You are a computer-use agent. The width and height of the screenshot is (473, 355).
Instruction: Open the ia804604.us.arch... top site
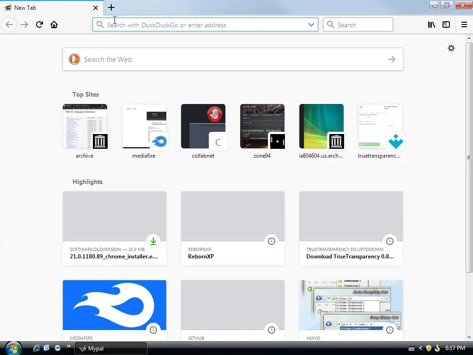pyautogui.click(x=321, y=131)
